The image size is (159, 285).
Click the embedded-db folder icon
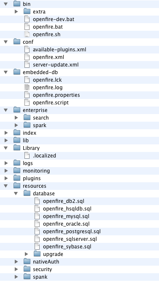click(17, 72)
